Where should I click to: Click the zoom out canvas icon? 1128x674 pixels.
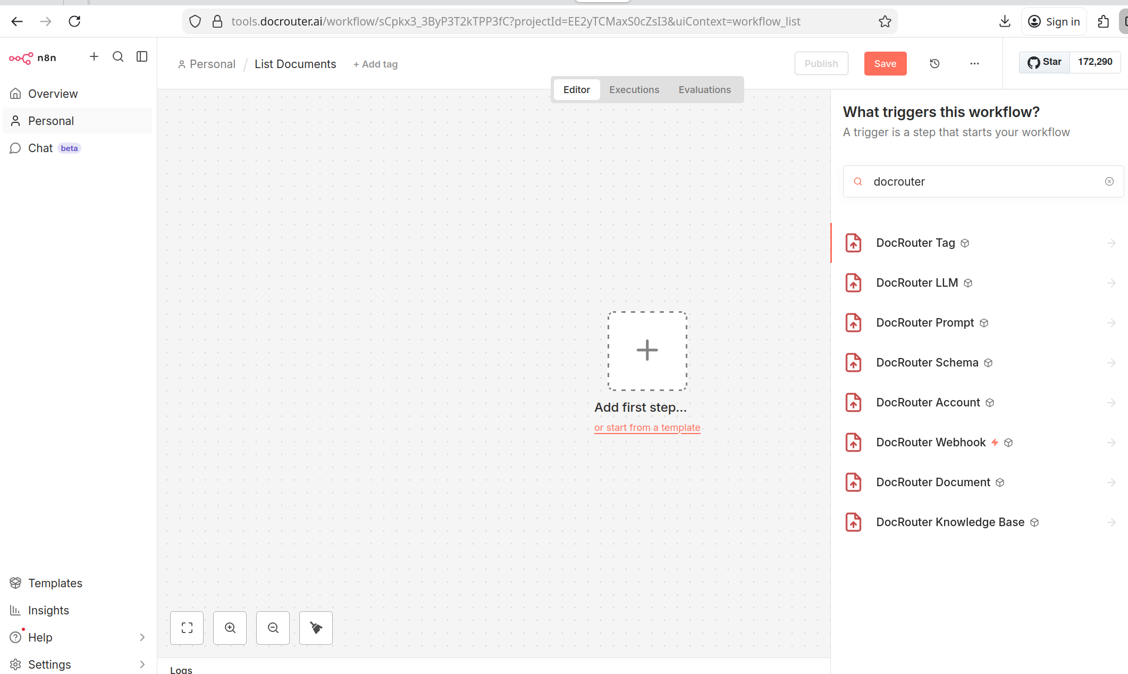[x=273, y=628]
